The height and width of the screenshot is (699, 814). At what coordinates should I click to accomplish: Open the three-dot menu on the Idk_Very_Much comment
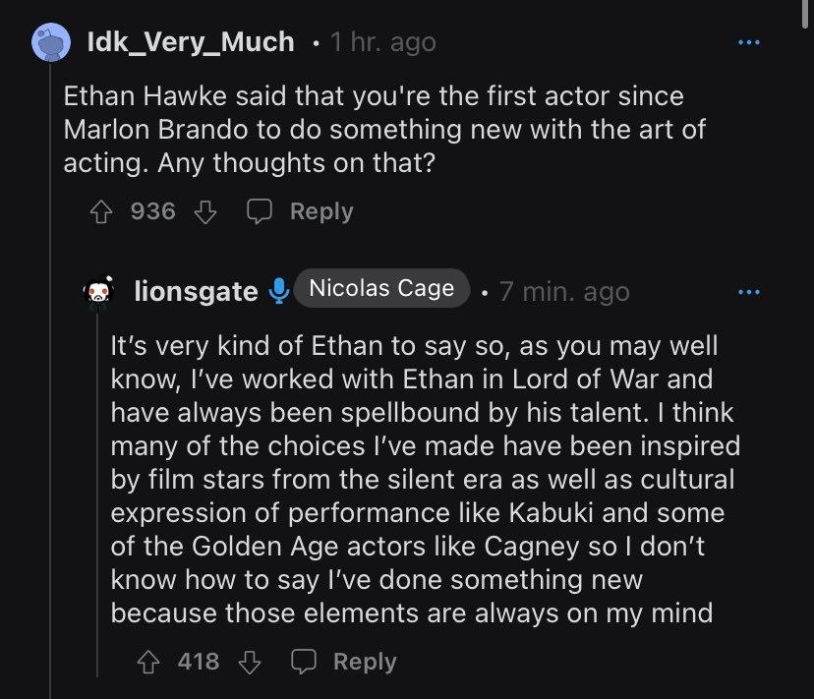pyautogui.click(x=748, y=42)
